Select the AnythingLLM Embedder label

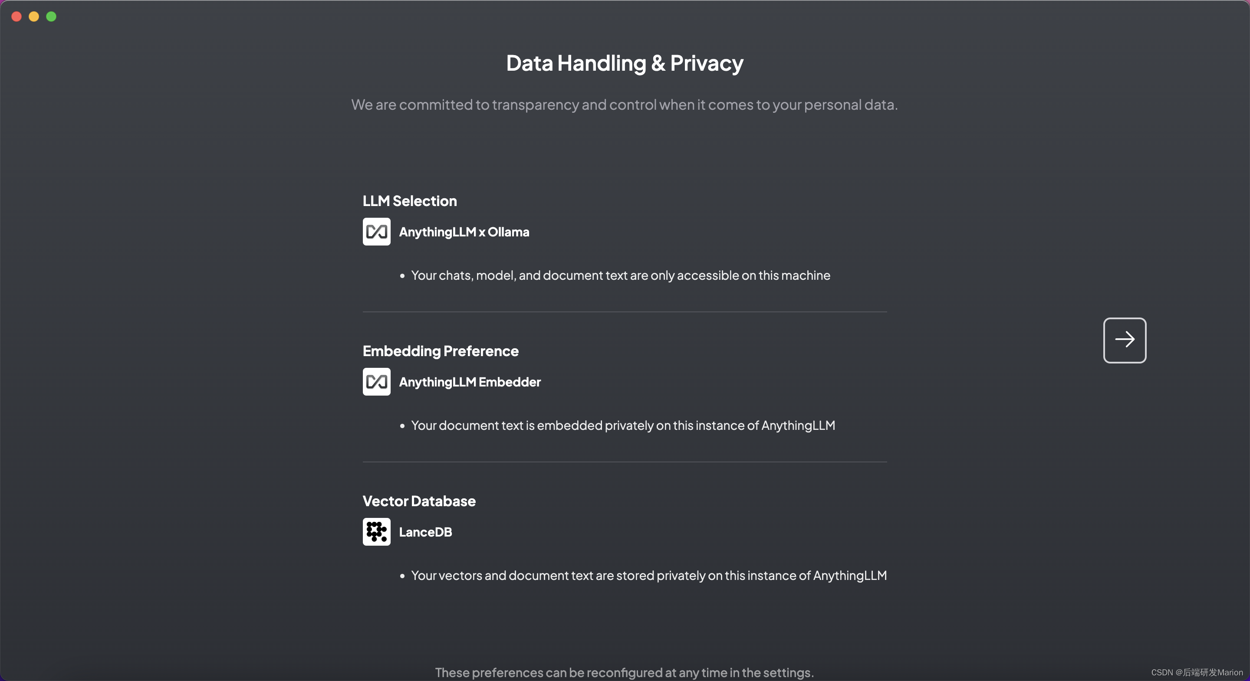470,382
